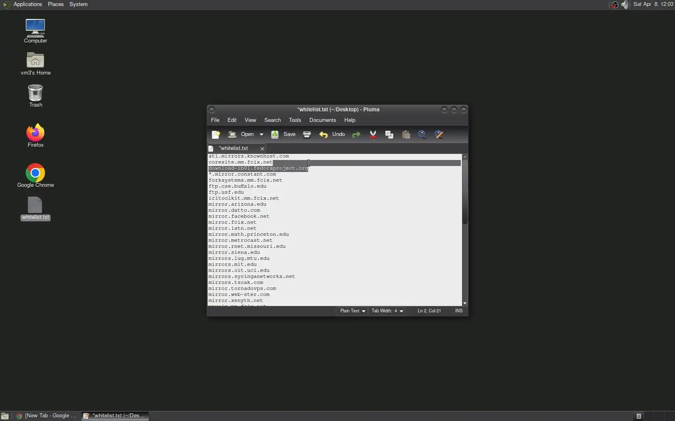Open the Pluma window menu button
Viewport: 675px width, 421px height.
coord(212,110)
